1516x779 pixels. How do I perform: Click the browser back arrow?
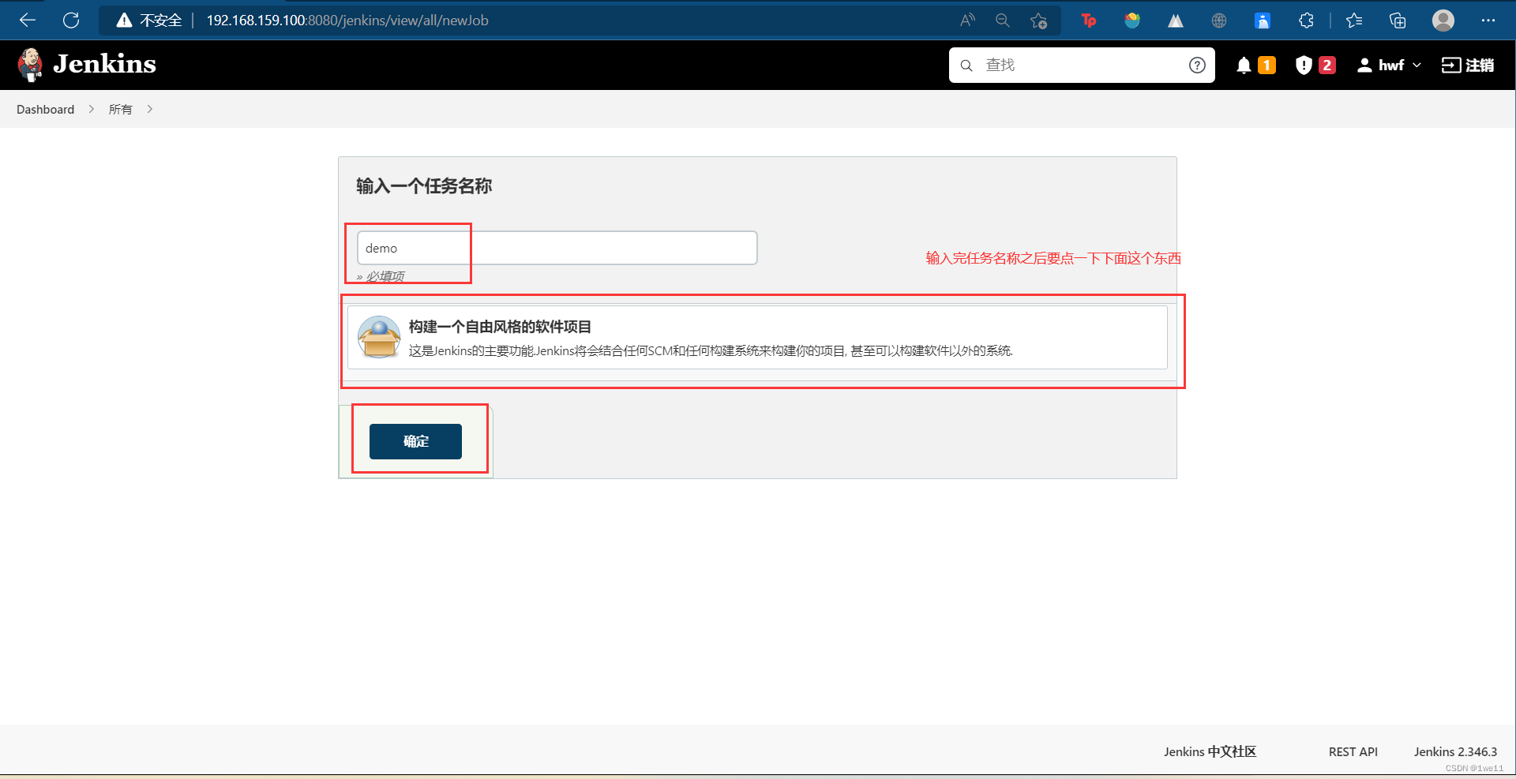28,21
